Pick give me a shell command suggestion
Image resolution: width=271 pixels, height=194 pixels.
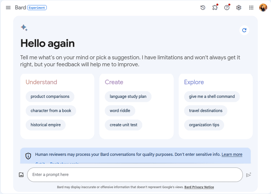click(212, 96)
